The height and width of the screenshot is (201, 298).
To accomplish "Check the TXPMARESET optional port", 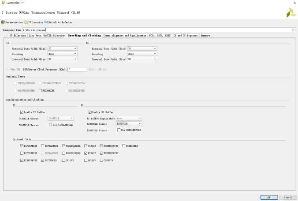I will 43,146.
